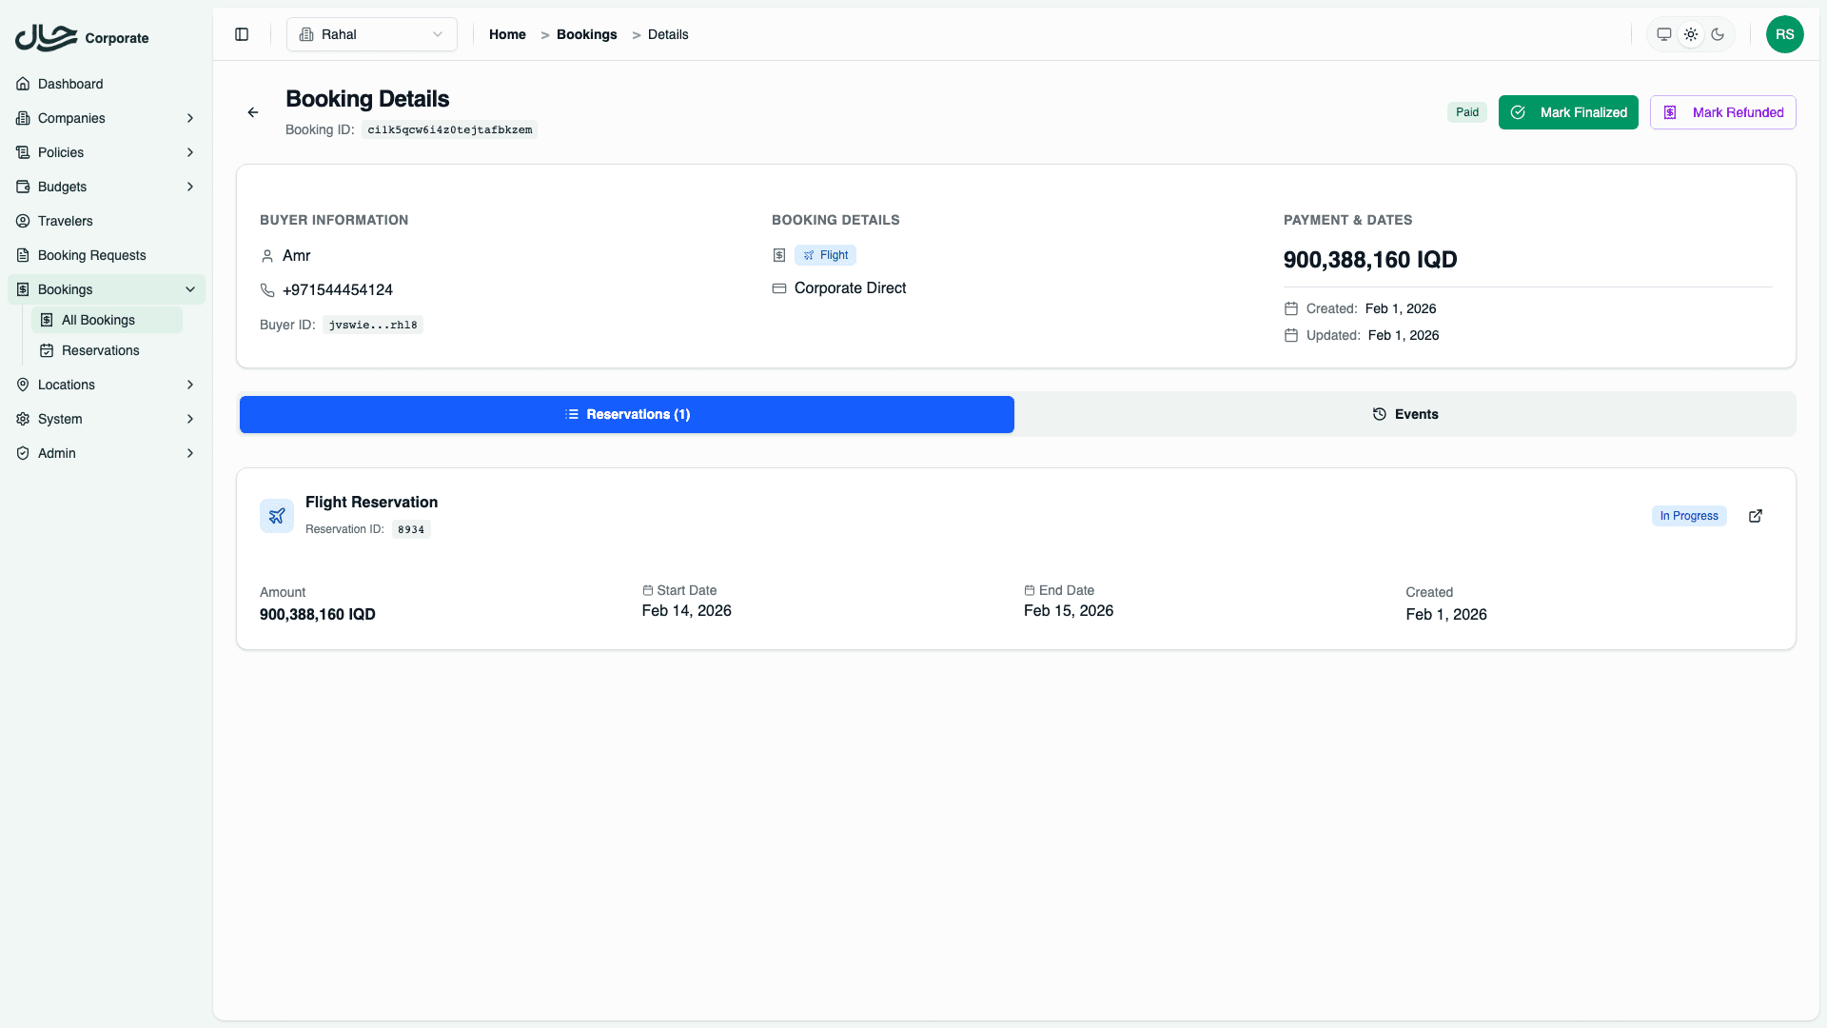
Task: Click the Mark Refunded button
Action: [1722, 112]
